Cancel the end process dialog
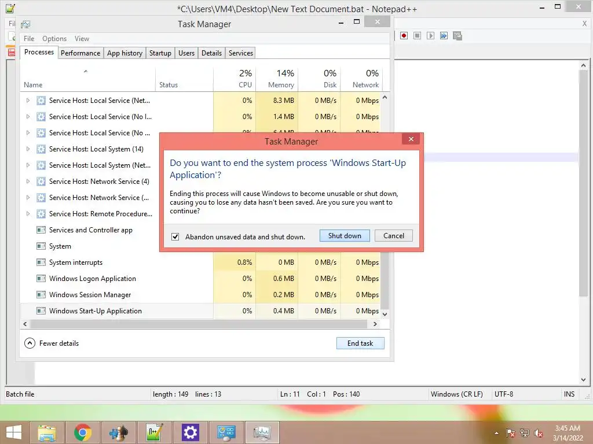Viewport: 593px width, 444px height. (x=394, y=236)
